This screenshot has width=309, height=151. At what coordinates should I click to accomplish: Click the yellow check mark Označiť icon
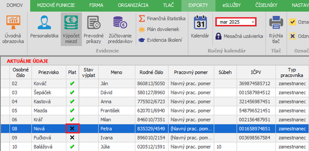[293, 22]
